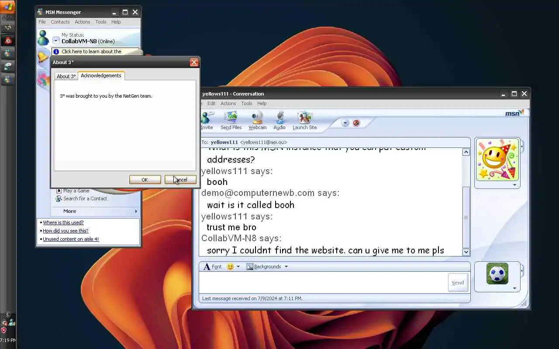Click the colorful flower tab below the bell
Image resolution: width=559 pixels, height=349 pixels.
pyautogui.click(x=43, y=79)
